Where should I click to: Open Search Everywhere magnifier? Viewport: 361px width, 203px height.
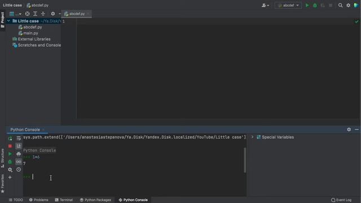[340, 5]
